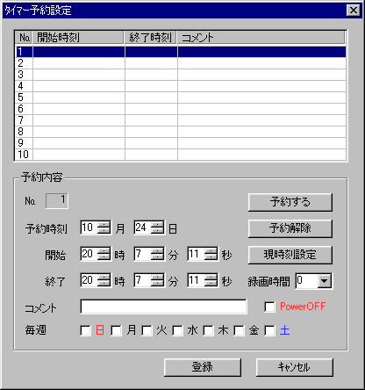Click the 終了 seconds spinner arrows

(211, 280)
